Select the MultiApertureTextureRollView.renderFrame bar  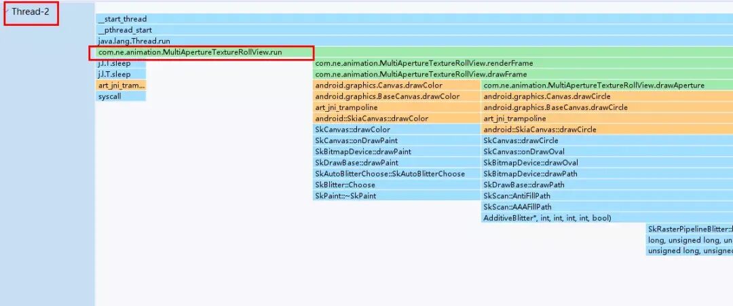(523, 63)
